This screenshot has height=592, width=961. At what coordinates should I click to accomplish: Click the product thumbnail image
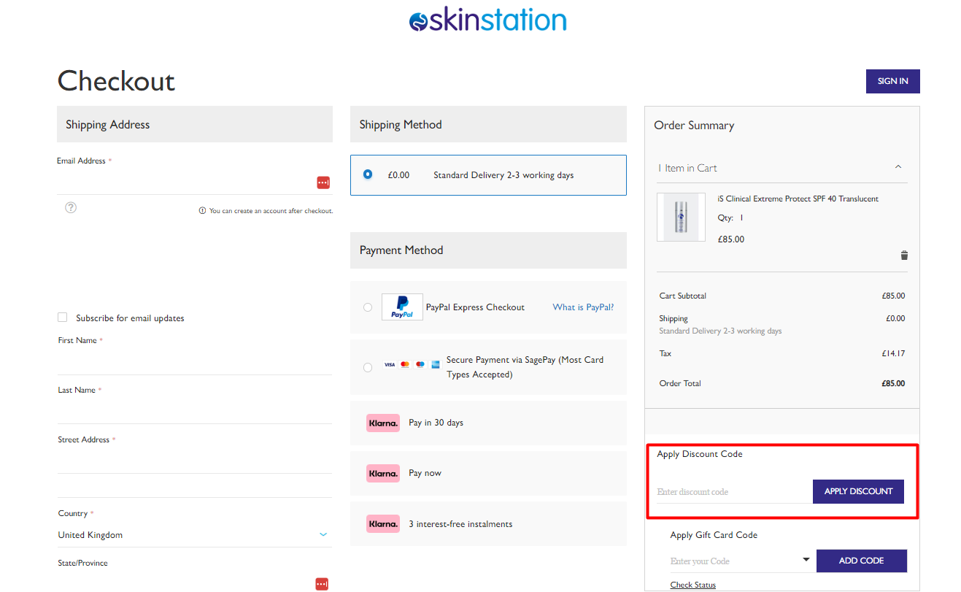681,217
